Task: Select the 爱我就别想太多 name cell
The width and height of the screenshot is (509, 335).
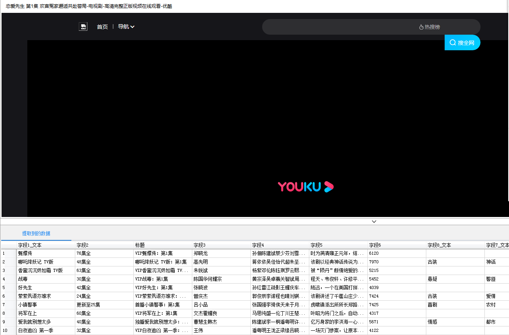Action: [x=46, y=322]
